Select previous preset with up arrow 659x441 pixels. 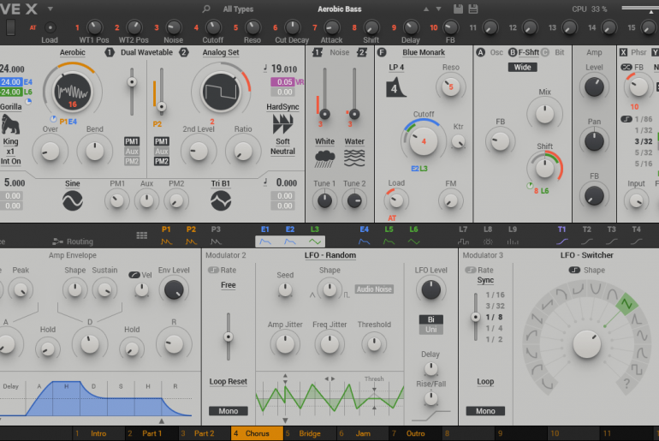click(x=426, y=9)
